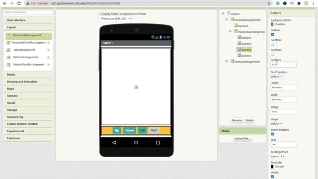Open the Connectivity palette section
The width and height of the screenshot is (318, 179).
[x=28, y=117]
